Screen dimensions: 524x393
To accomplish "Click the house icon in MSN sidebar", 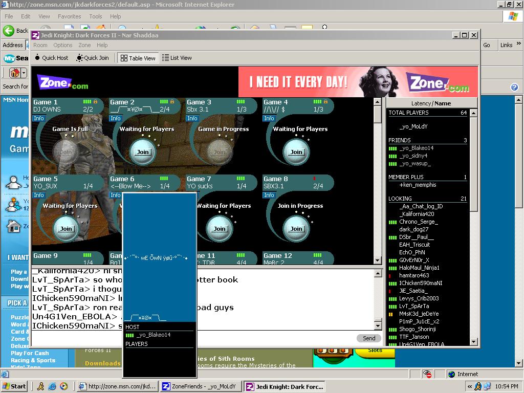I will [14, 226].
